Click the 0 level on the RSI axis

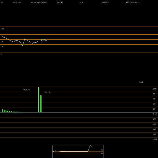tap(2, 54)
